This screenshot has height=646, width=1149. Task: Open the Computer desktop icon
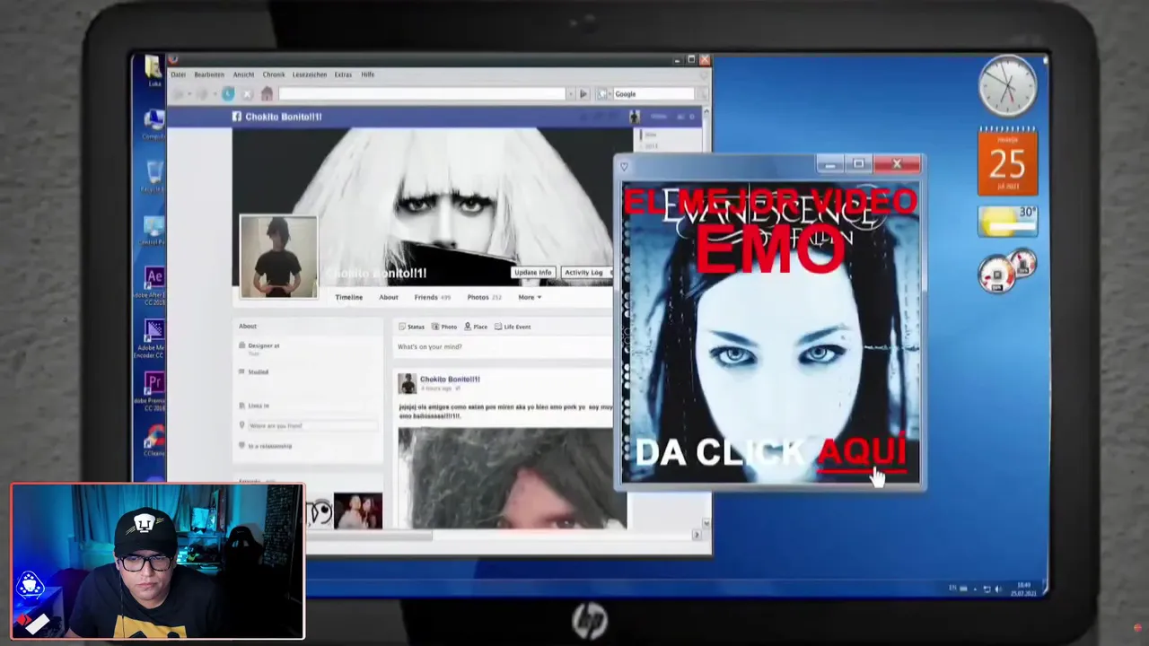point(153,124)
